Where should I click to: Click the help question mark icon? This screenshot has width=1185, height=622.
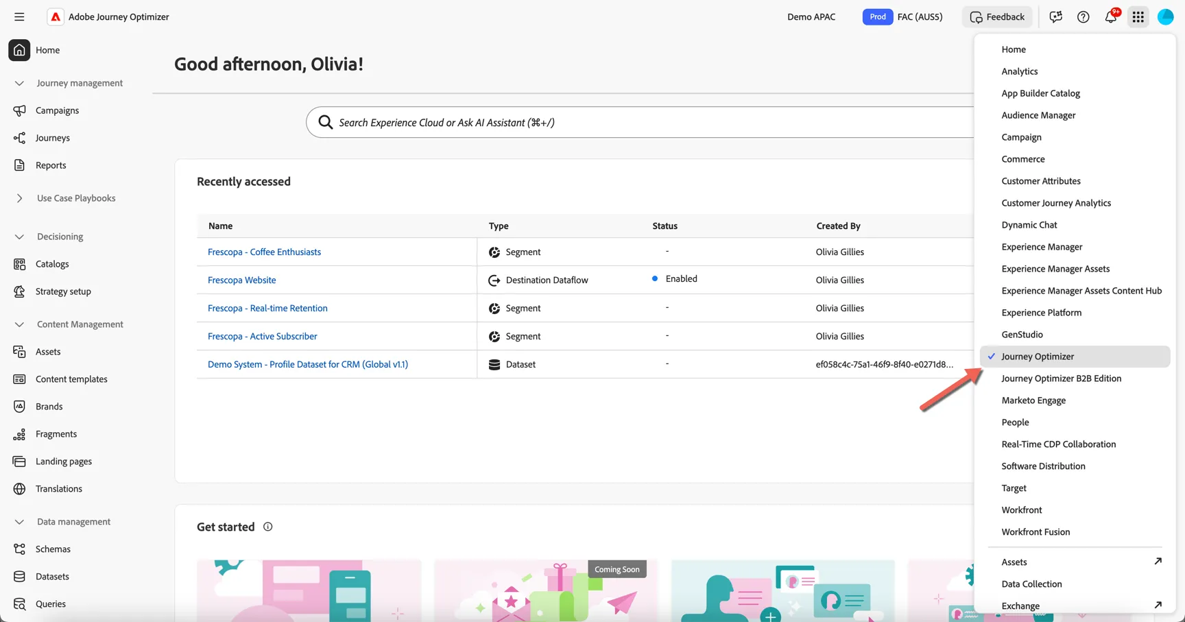(x=1083, y=17)
